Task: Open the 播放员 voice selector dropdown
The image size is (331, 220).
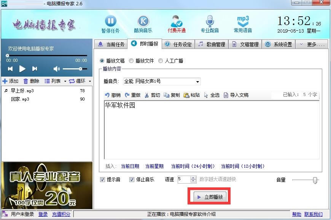Action: click(x=197, y=81)
